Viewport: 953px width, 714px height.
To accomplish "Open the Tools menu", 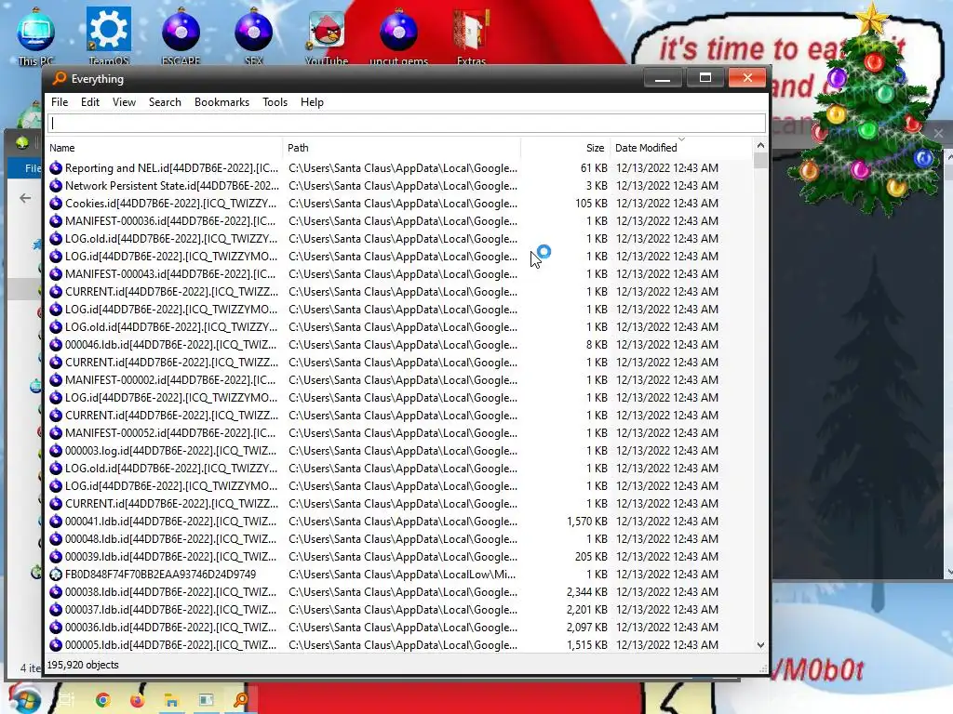I will point(275,102).
